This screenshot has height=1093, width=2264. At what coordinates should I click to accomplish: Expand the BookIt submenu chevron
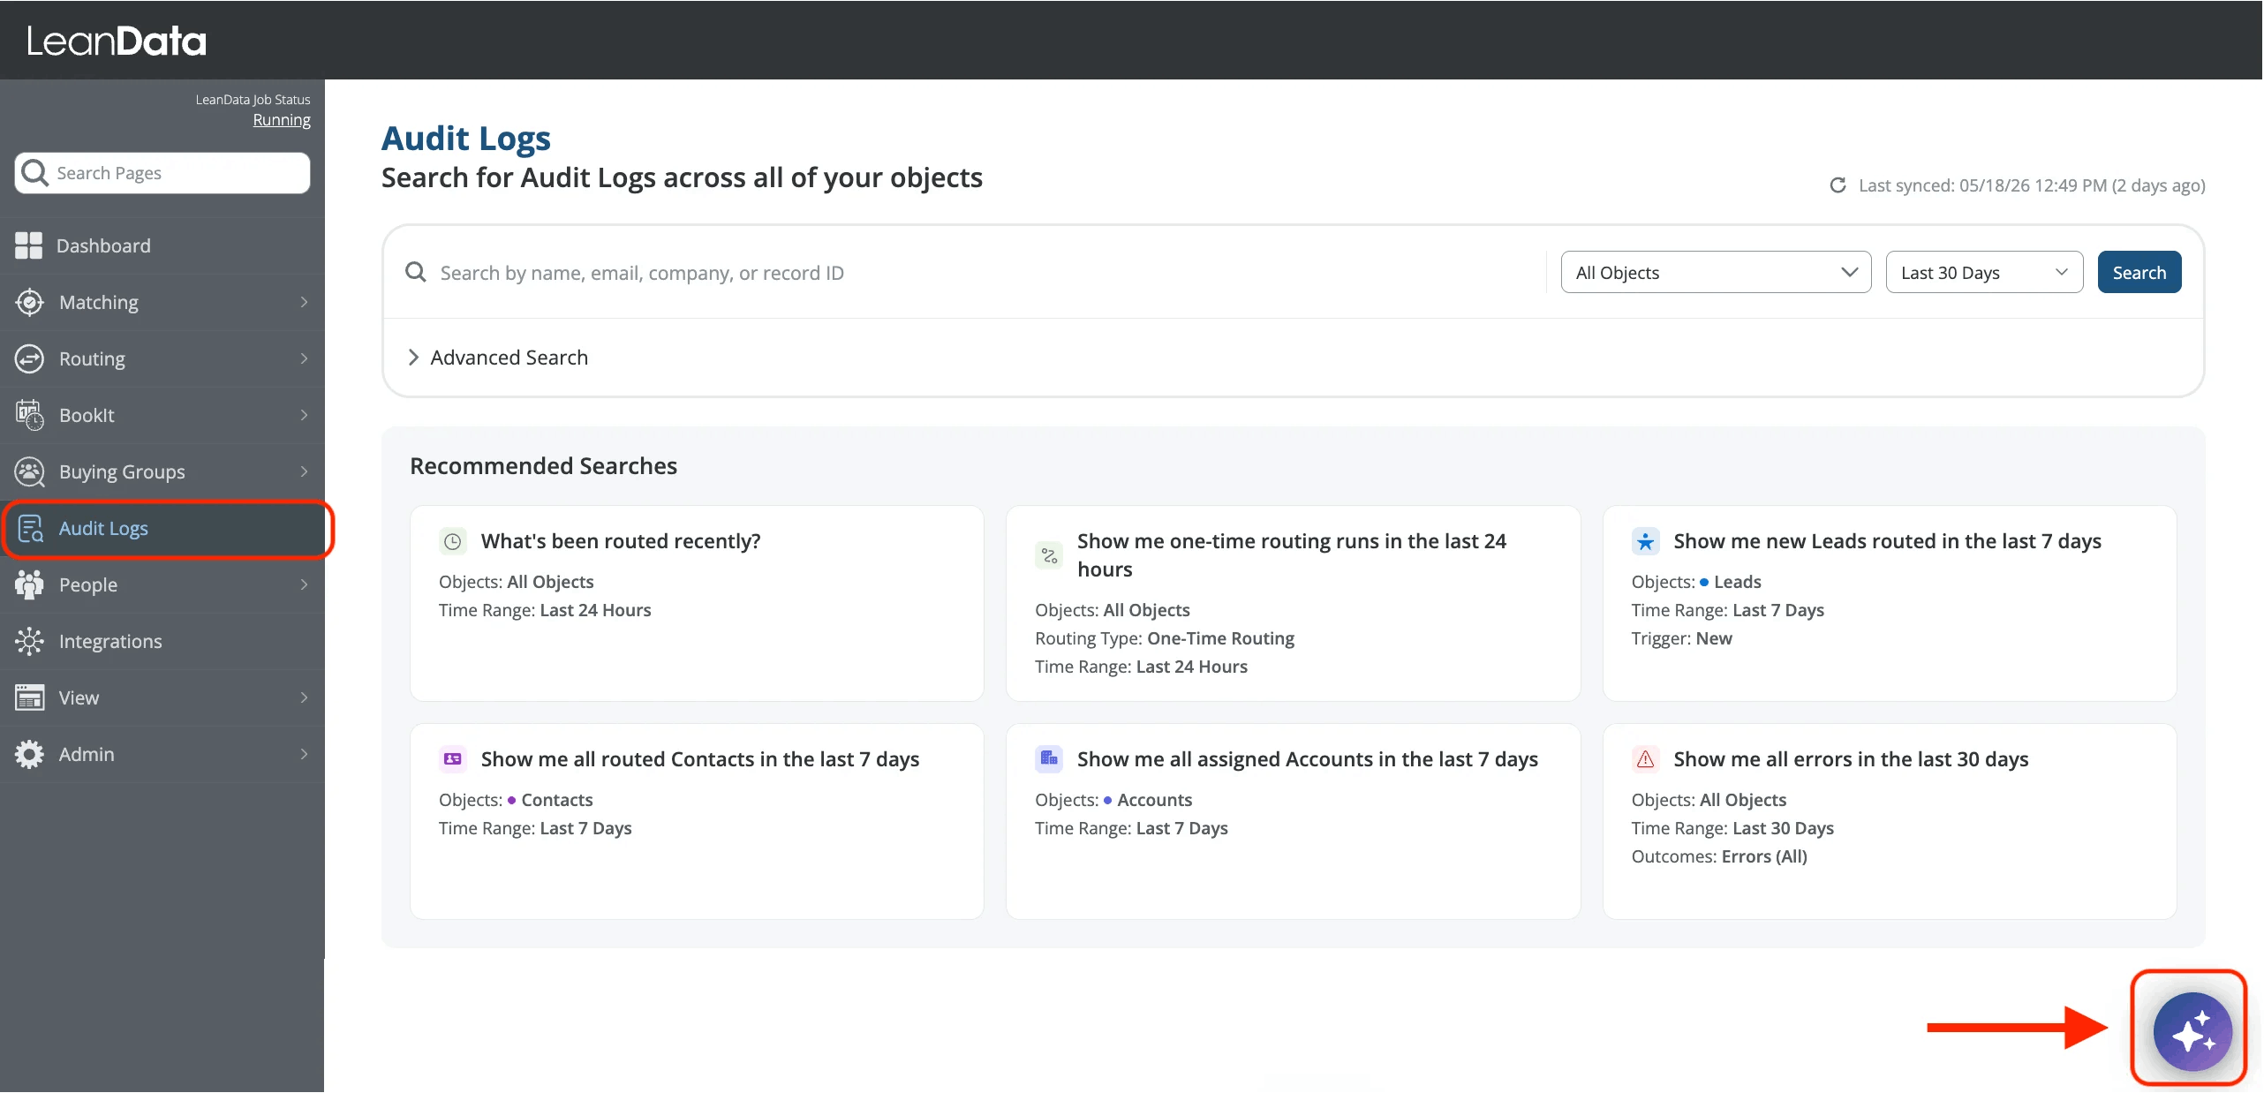pos(304,415)
